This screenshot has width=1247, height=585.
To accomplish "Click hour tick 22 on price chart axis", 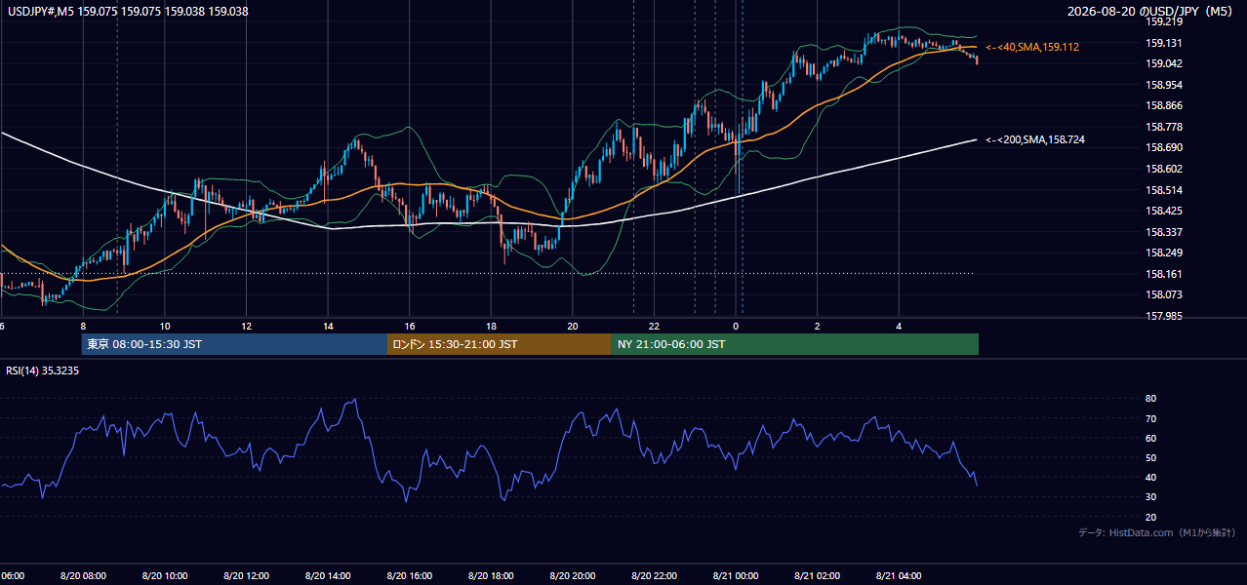I will pos(654,327).
